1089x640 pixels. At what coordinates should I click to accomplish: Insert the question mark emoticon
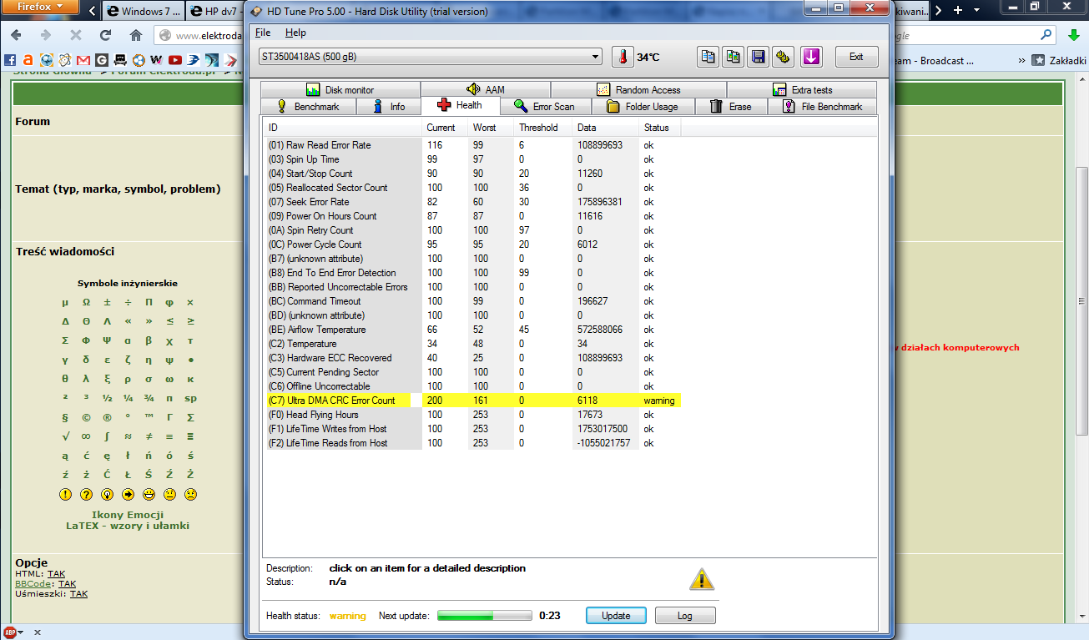point(86,494)
